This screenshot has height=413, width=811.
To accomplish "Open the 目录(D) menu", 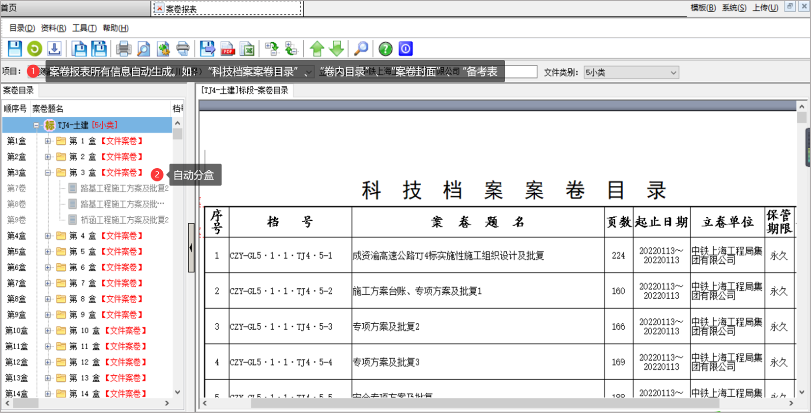I will 22,28.
